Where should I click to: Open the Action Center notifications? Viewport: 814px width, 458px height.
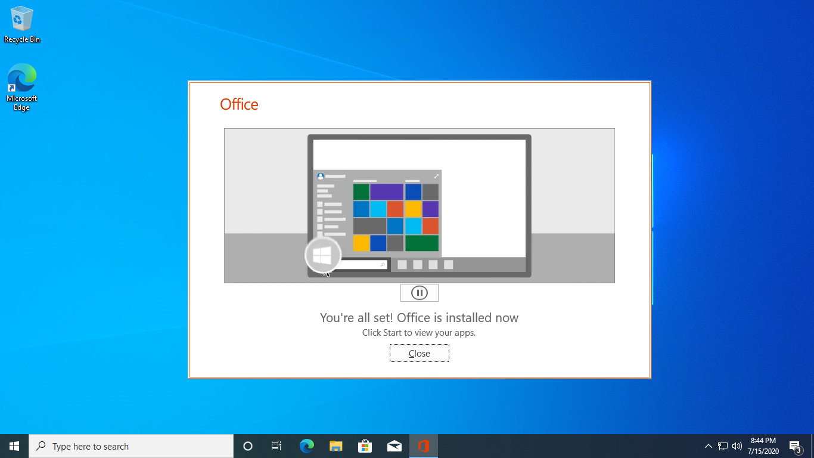click(795, 446)
